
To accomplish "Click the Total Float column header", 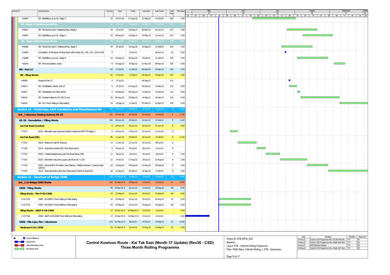I will click(171, 12).
